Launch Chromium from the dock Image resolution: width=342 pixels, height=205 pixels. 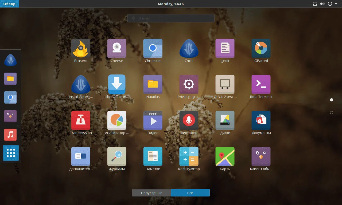(10, 97)
